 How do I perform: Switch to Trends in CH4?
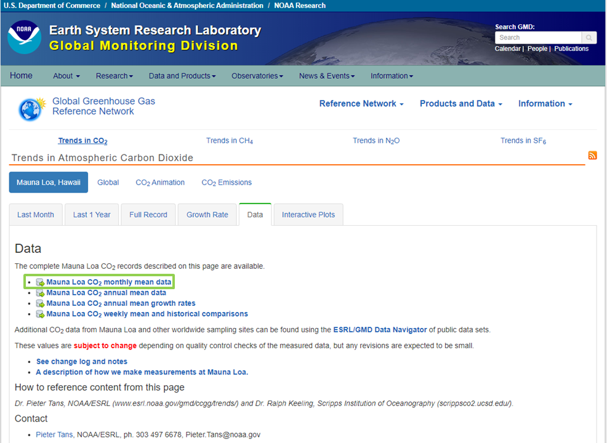click(230, 141)
